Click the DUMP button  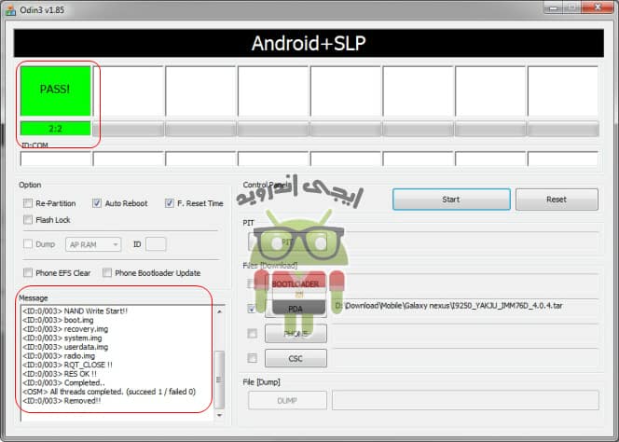pyautogui.click(x=287, y=401)
